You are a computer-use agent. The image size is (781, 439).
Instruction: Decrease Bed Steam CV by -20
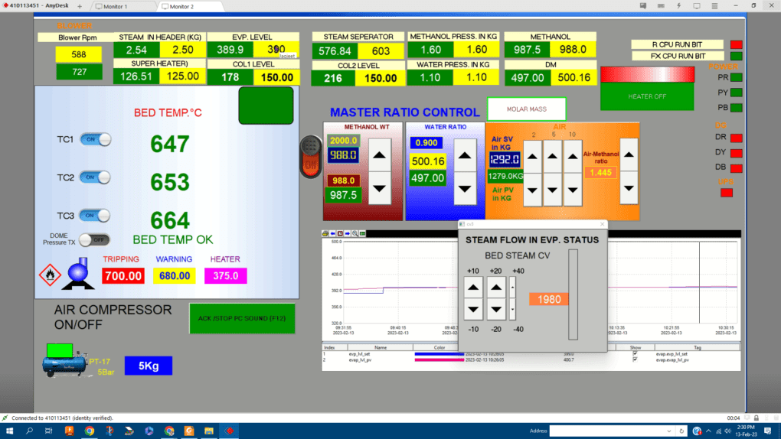[x=496, y=309]
